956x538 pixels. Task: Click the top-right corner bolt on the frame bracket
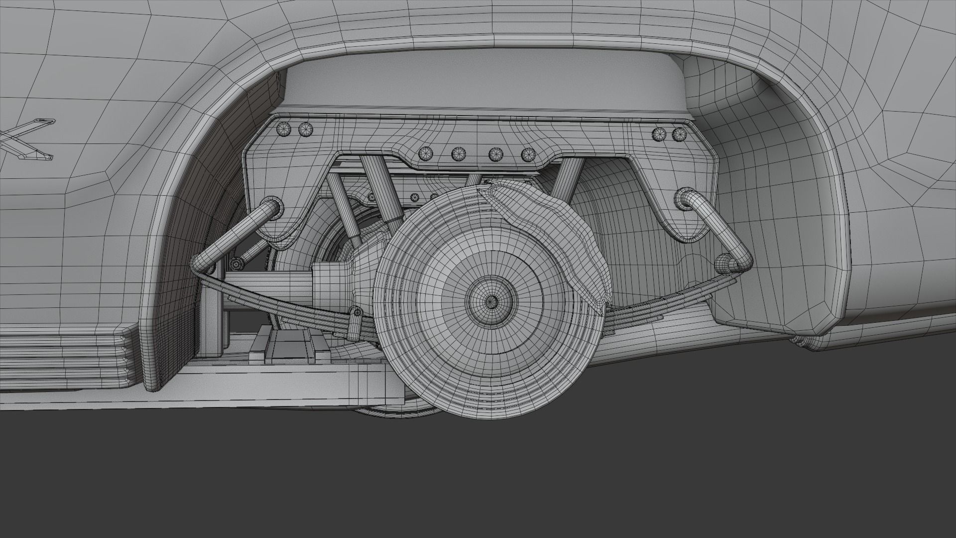tap(679, 134)
